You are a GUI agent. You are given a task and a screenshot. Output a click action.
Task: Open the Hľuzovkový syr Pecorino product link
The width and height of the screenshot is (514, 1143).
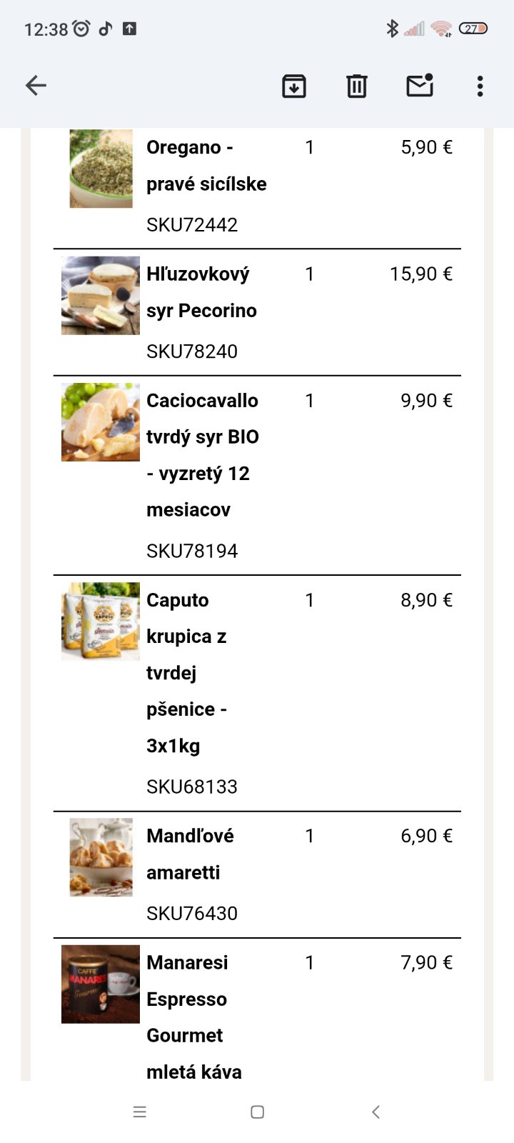coord(201,292)
